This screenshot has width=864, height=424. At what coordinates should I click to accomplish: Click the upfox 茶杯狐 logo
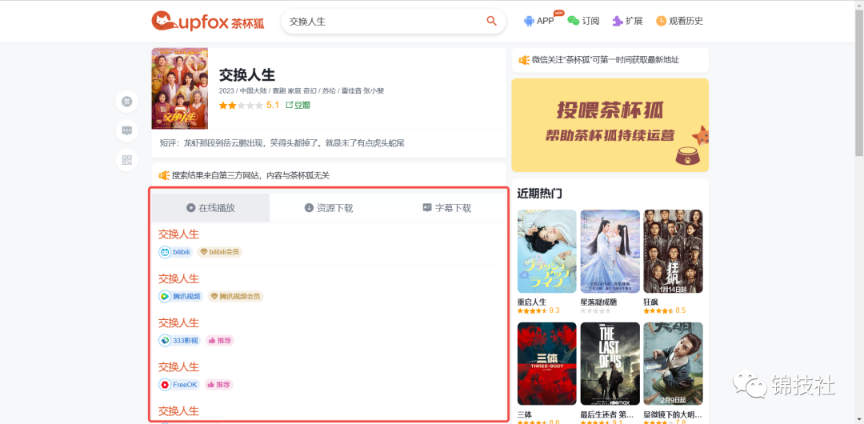tap(208, 21)
